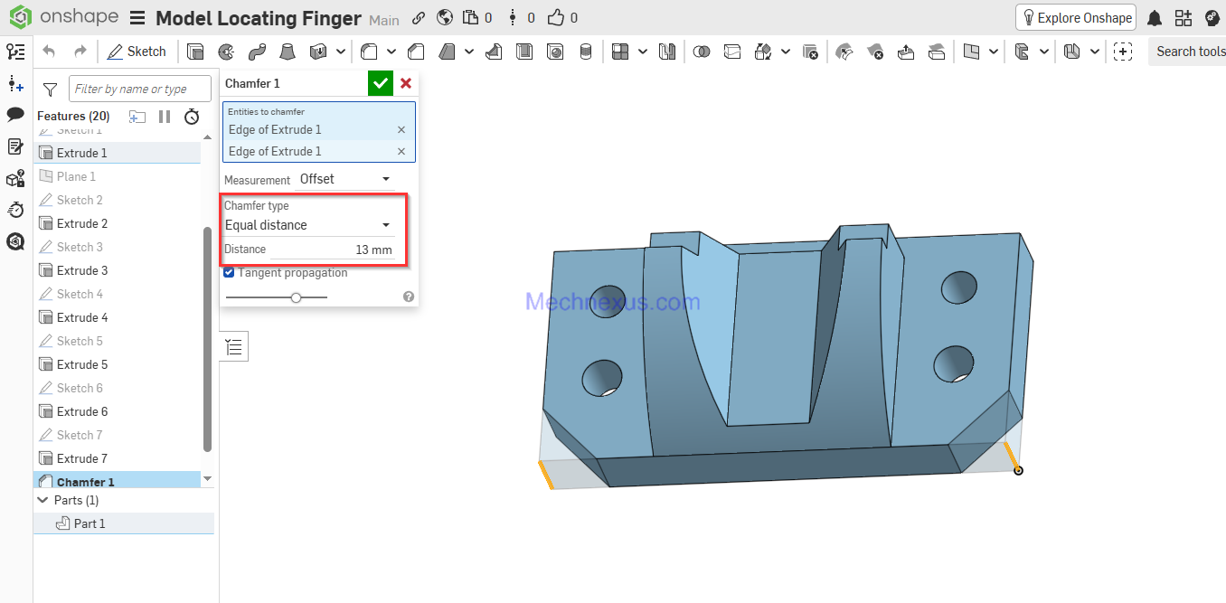Open the notifications bell icon
The width and height of the screenshot is (1226, 603).
(1155, 18)
